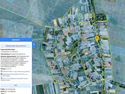The width and height of the screenshot is (125, 94).
Task: Expand the ІКК section header
Action: tap(16, 85)
